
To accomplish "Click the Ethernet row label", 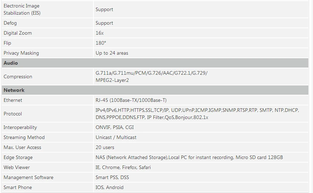I will [13, 100].
